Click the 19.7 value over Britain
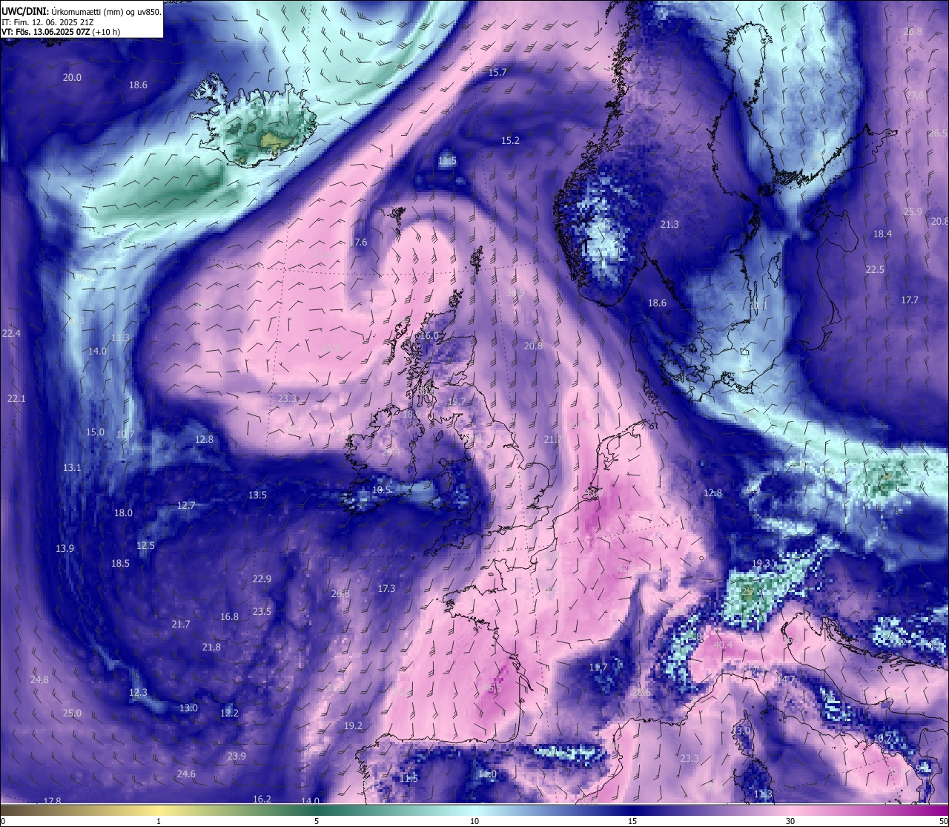This screenshot has width=949, height=827. 457,402
